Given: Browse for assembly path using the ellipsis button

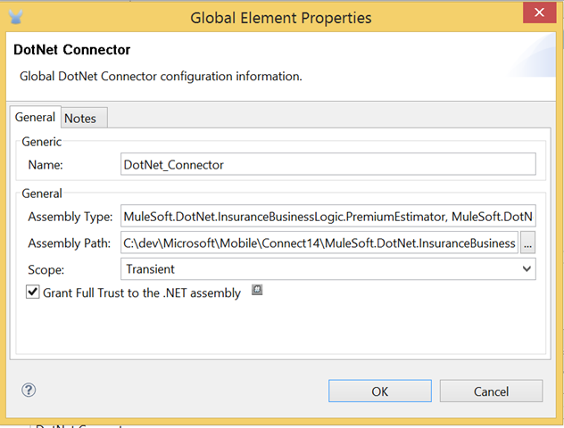Looking at the screenshot, I should click(527, 243).
